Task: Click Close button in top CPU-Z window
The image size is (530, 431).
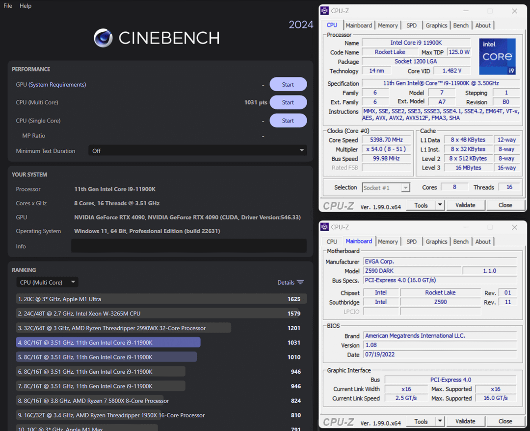Action: coord(505,205)
